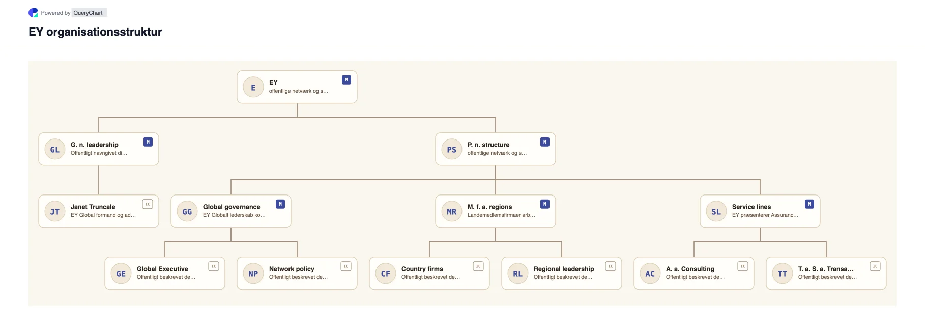Select G. n. leadership node title
Viewport: 925px width, 335px height.
tap(95, 145)
